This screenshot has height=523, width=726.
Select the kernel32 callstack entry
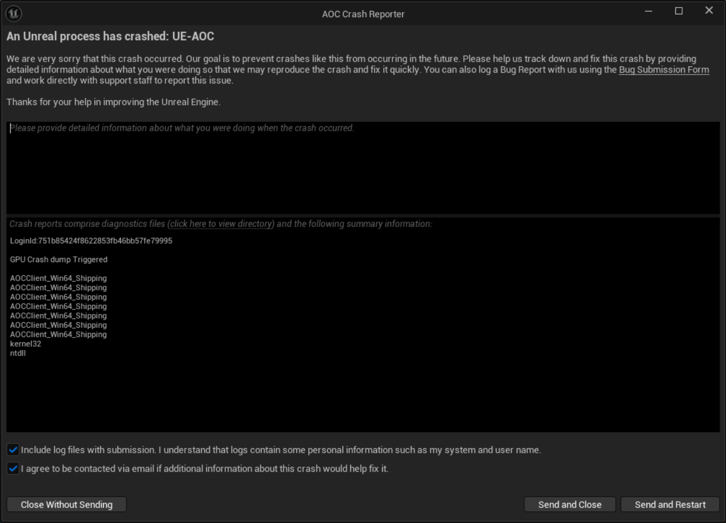pyautogui.click(x=26, y=344)
